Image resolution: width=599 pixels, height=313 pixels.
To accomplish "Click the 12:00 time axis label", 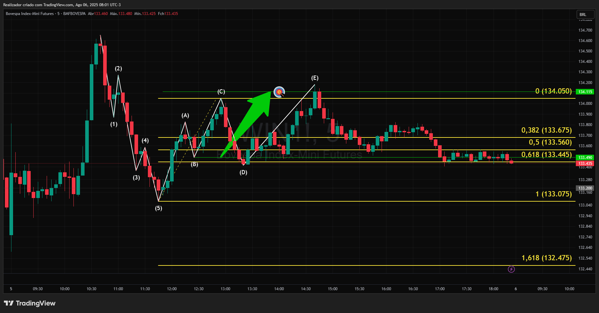I will point(172,289).
